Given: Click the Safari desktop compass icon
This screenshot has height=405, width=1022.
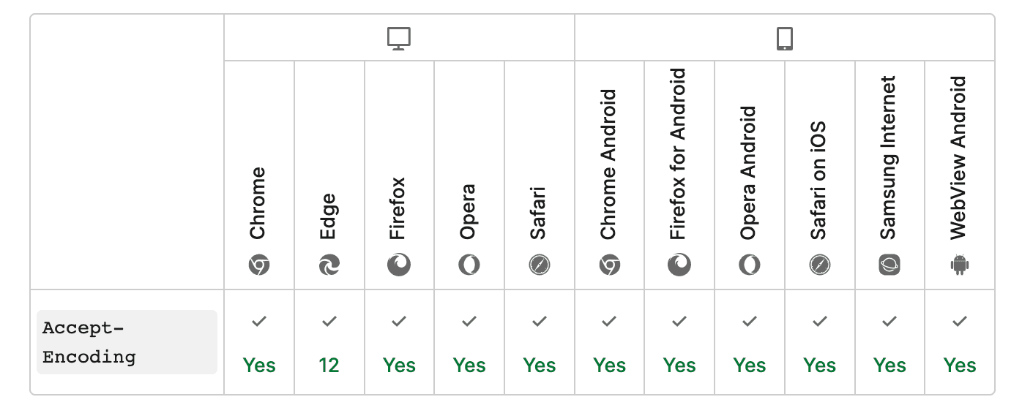Looking at the screenshot, I should [540, 265].
